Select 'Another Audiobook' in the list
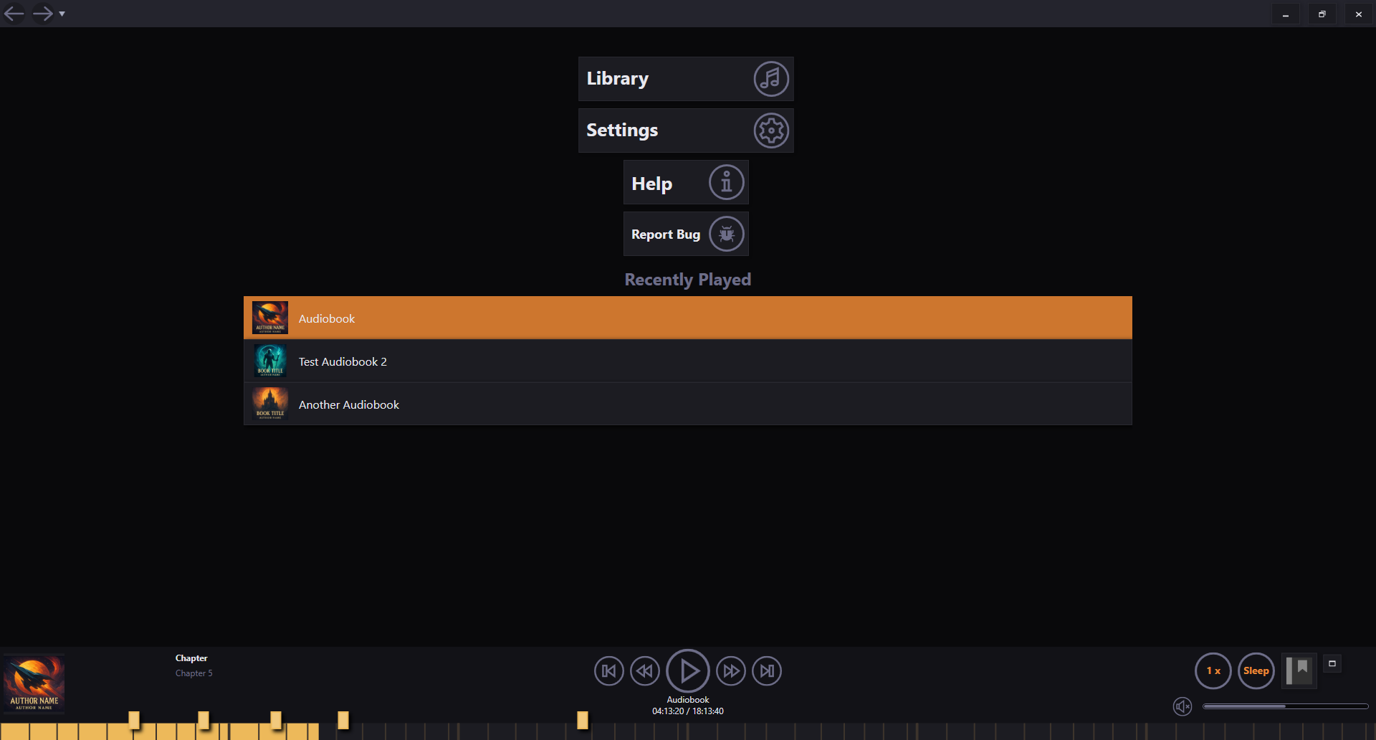This screenshot has height=740, width=1376. pos(502,404)
